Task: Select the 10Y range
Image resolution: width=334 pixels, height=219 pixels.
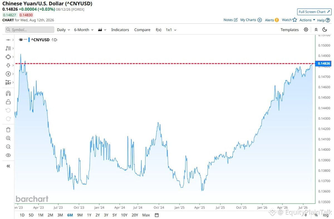Action: 124,215
